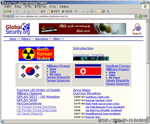The height and width of the screenshot is (124, 150).
Task: Open the Area Maps link
Action: tap(82, 90)
